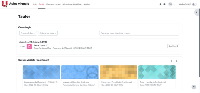
Task: Click the pink Tasca 2 grup 11 assignment icon
Action: point(29,47)
